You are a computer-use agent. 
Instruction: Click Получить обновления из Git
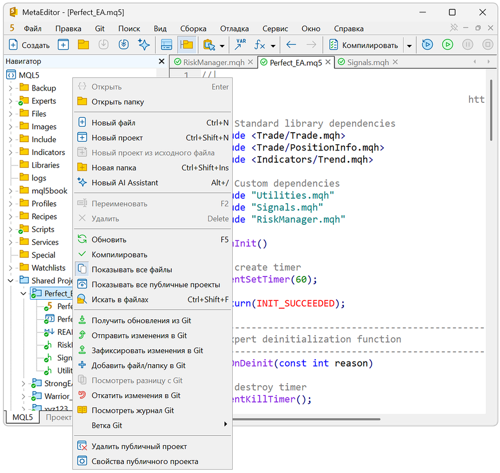click(x=152, y=321)
